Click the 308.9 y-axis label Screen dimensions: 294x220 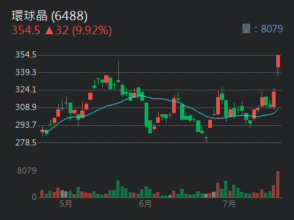[26, 107]
